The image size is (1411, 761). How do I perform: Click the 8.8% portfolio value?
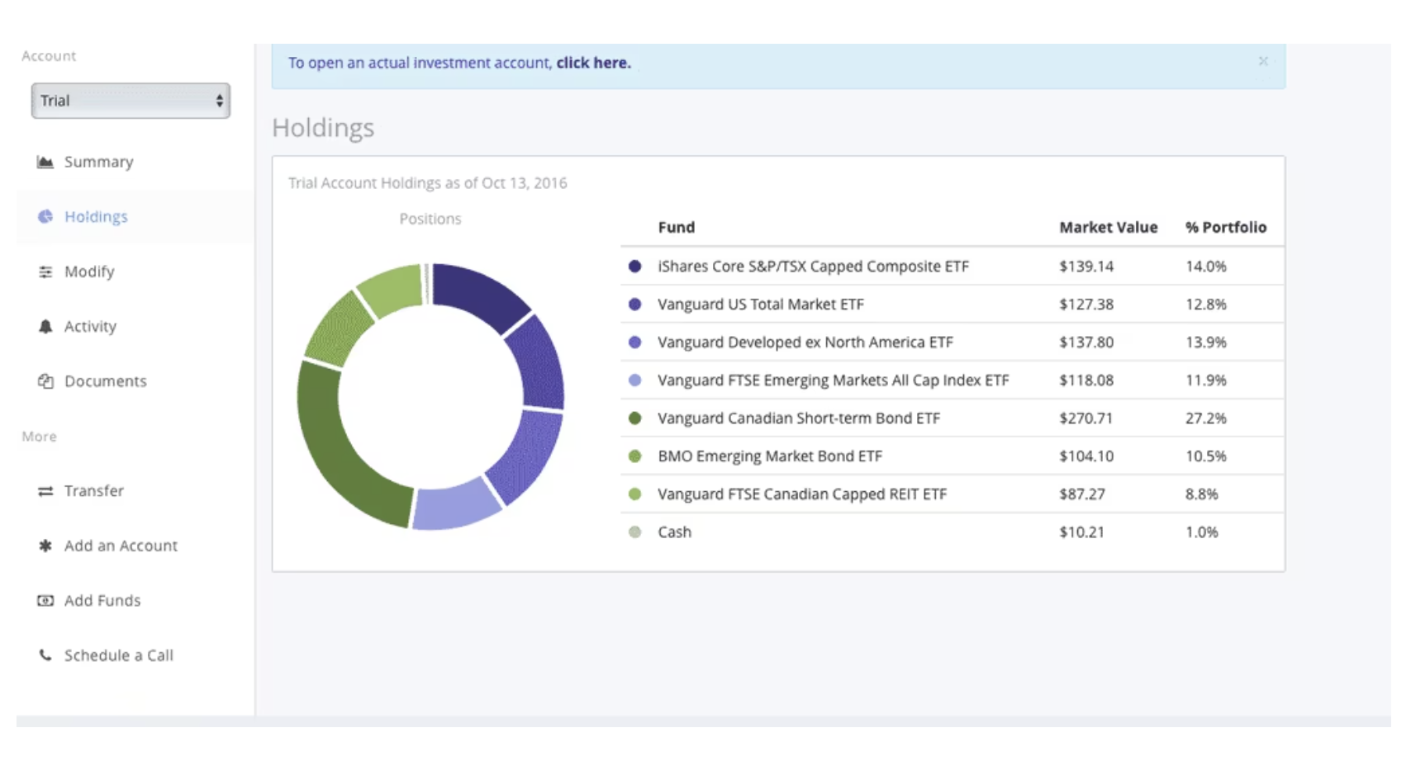[x=1202, y=494]
